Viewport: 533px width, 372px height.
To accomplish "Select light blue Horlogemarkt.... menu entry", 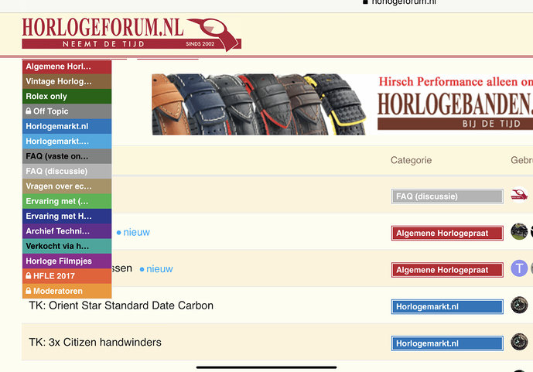I will point(67,142).
